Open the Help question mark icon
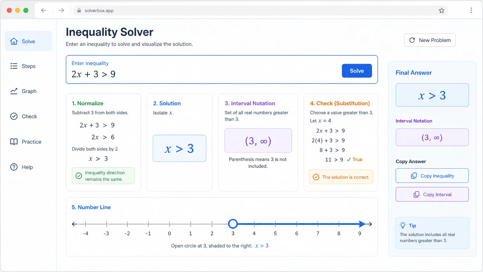Image resolution: width=483 pixels, height=272 pixels. (x=14, y=167)
